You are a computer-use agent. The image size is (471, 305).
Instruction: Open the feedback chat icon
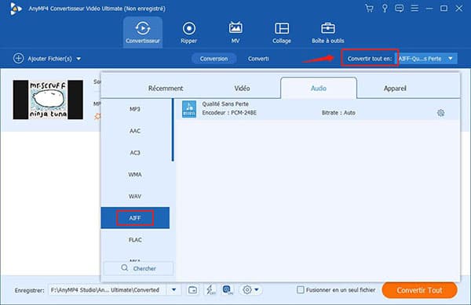(x=400, y=8)
